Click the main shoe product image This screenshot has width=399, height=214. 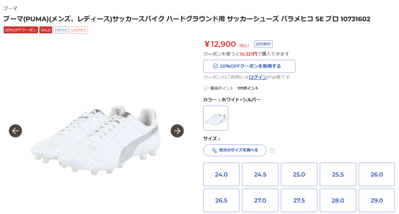click(95, 140)
